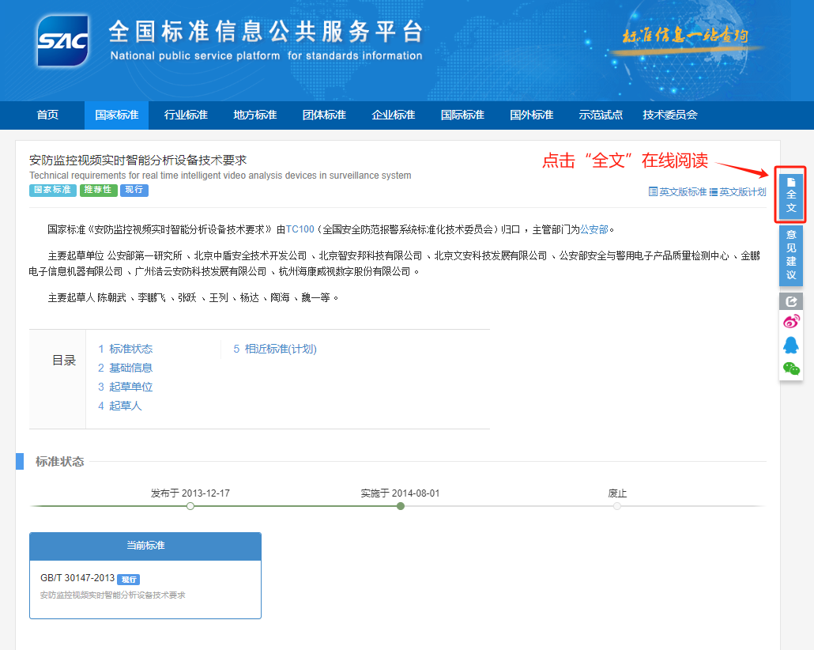Open 意见建议 feedback sidebar button
Viewport: 814px width, 650px height.
coord(791,255)
